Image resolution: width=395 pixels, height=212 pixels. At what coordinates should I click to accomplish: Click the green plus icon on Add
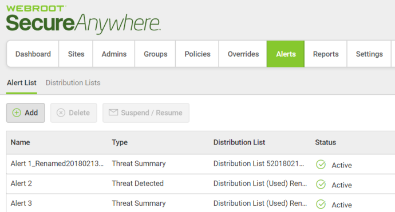(x=17, y=113)
